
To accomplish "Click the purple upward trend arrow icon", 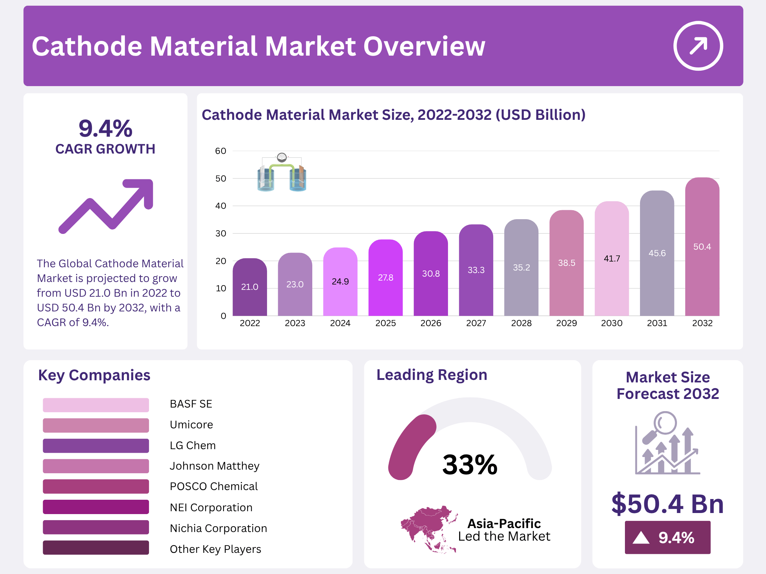I will click(x=107, y=206).
